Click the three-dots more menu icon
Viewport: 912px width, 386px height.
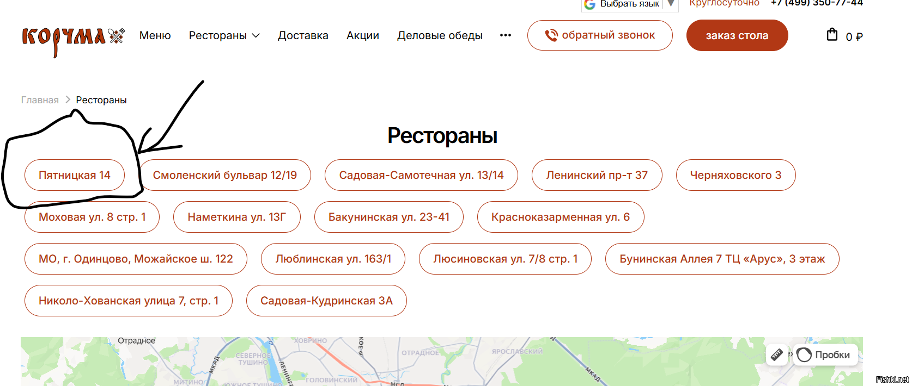point(506,35)
